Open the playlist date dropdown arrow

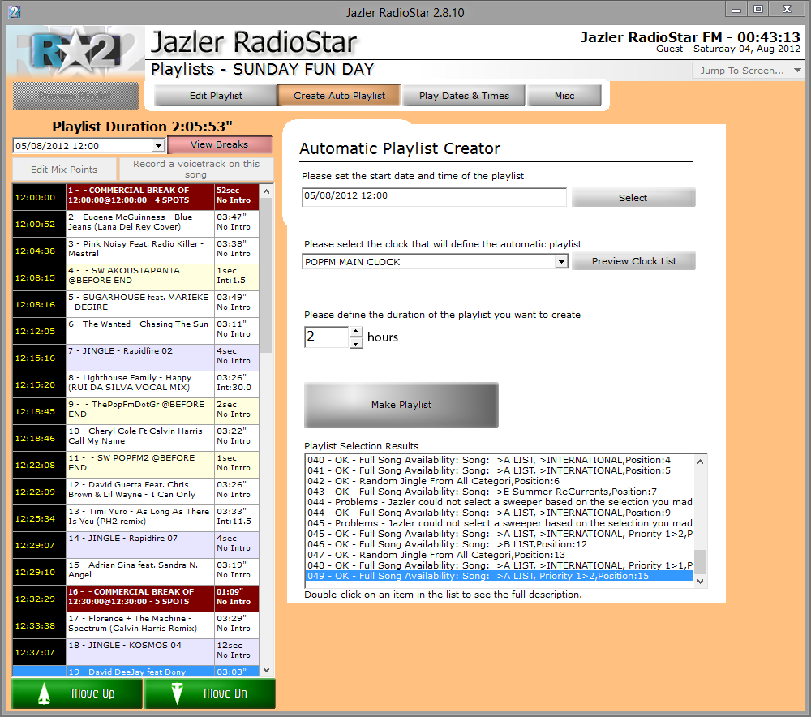pos(158,146)
